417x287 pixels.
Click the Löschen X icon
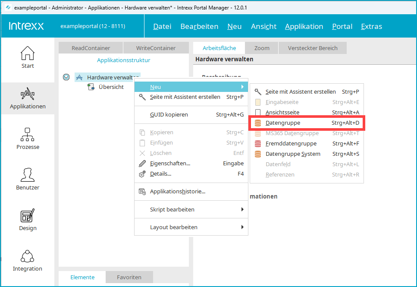coord(142,153)
